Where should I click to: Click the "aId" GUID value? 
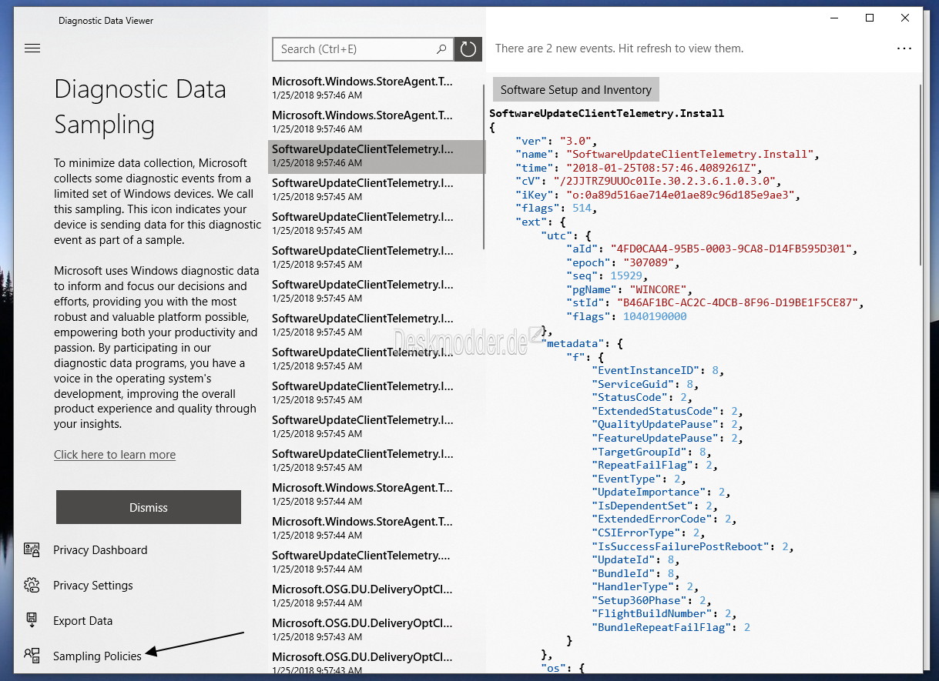[733, 249]
